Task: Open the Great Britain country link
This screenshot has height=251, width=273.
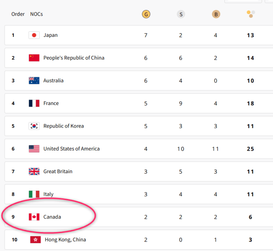Action: click(58, 171)
